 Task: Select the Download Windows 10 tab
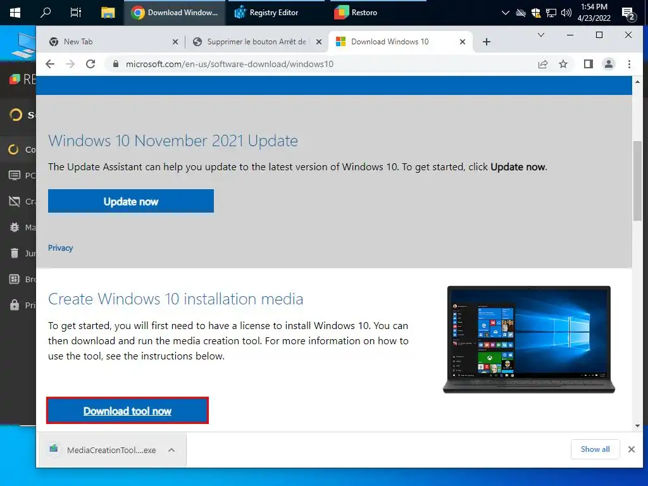pyautogui.click(x=400, y=42)
